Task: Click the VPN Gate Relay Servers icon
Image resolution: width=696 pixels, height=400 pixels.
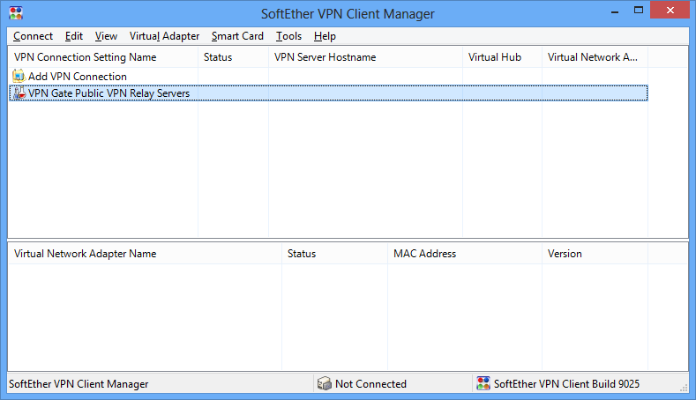Action: tap(19, 93)
